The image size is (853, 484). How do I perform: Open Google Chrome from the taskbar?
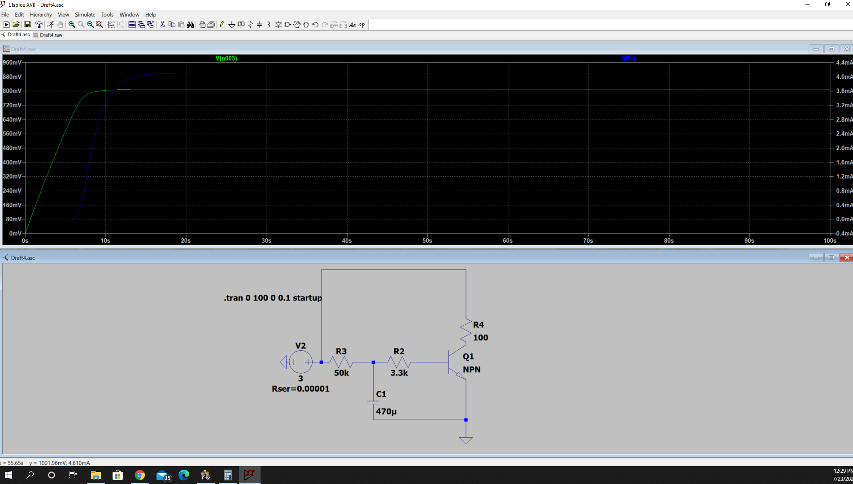click(140, 475)
